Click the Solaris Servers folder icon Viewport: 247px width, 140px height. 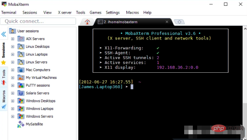pyautogui.click(x=21, y=93)
